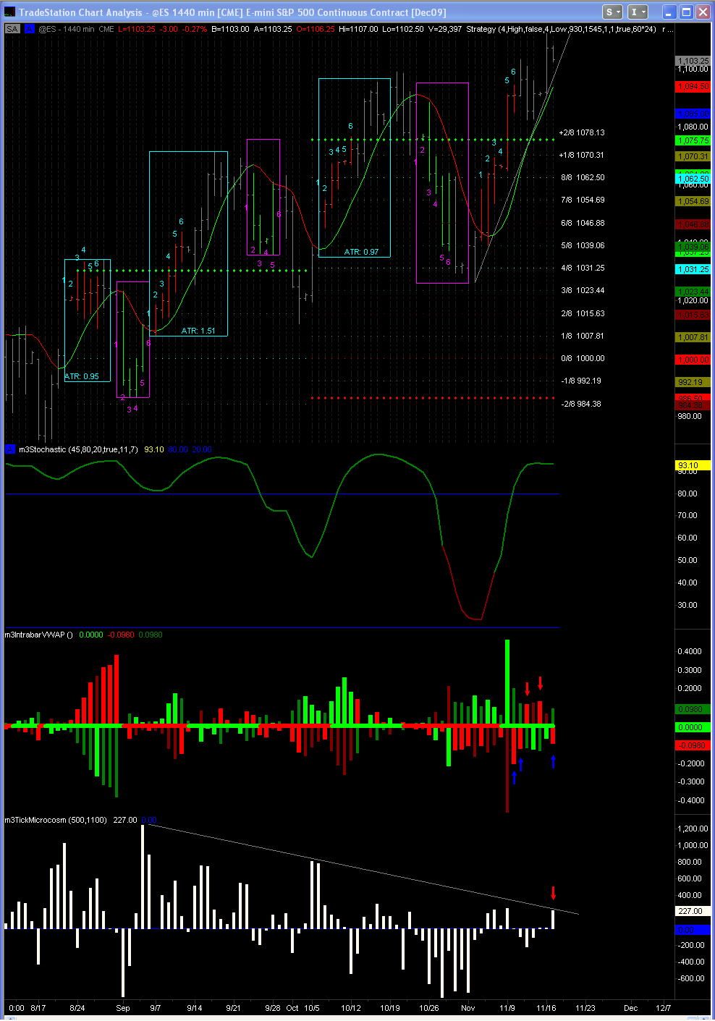Click the Oct label on the time axis
This screenshot has width=715, height=1021.
point(292,1008)
